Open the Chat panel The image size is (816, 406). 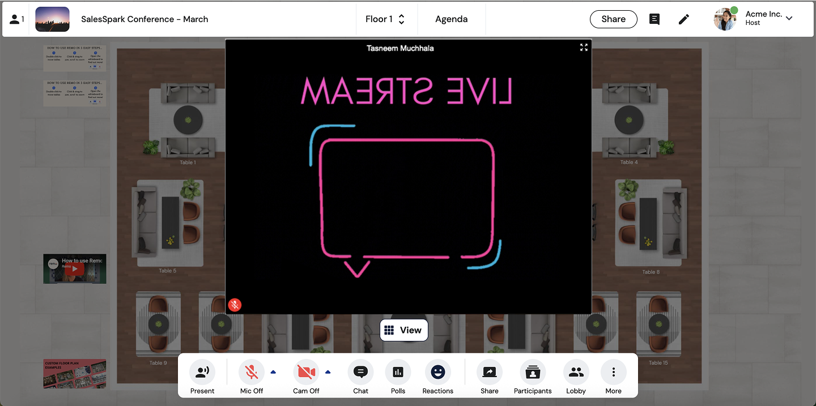pyautogui.click(x=360, y=373)
